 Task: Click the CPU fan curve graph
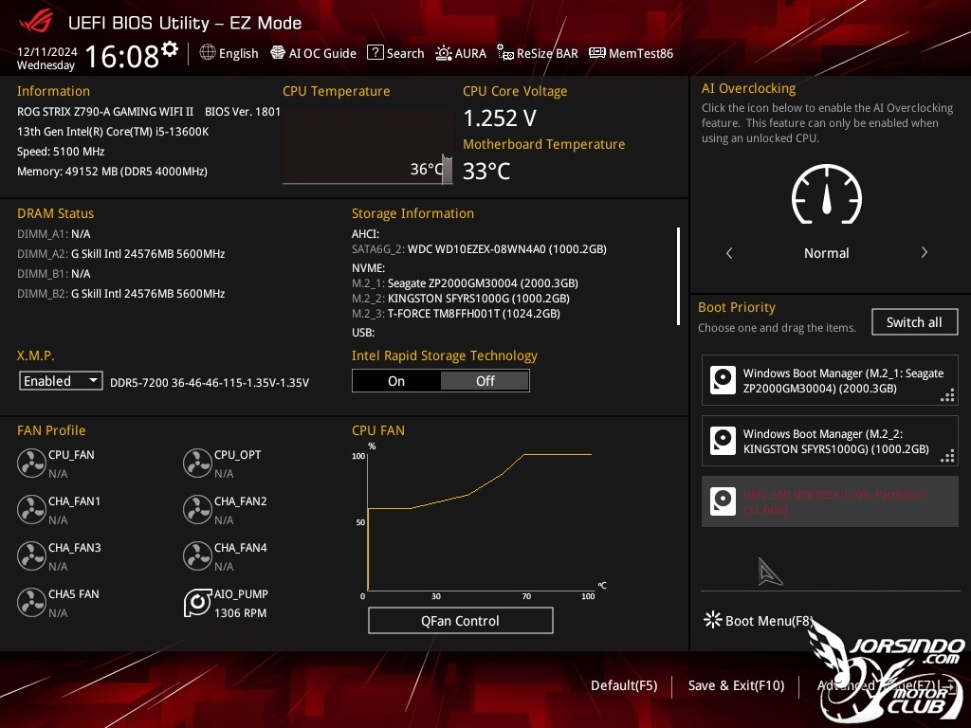(x=480, y=521)
